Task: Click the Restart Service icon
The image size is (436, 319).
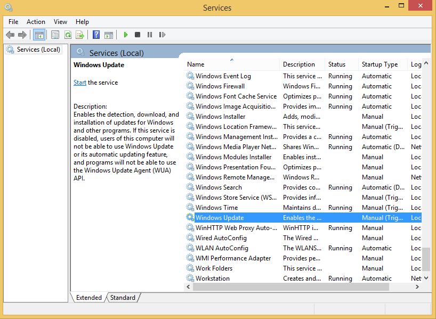Action: [x=162, y=35]
